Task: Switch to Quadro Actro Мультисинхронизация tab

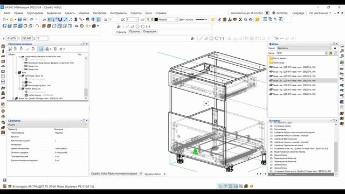Action: click(114, 174)
